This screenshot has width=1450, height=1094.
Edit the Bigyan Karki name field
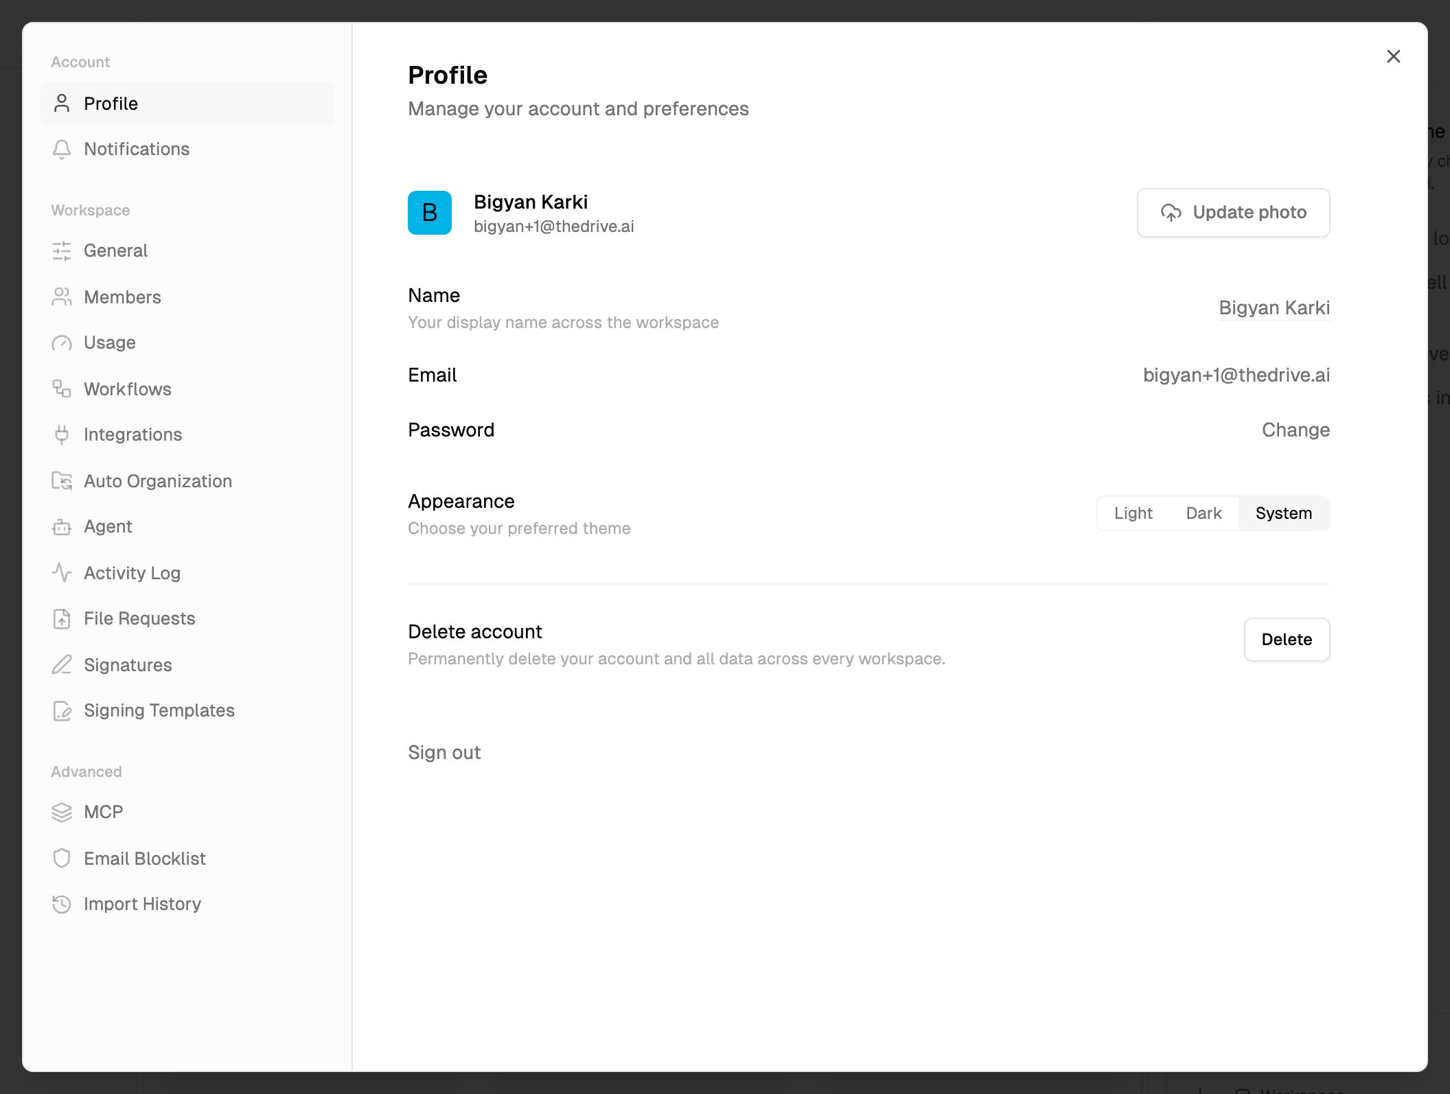click(x=1274, y=307)
